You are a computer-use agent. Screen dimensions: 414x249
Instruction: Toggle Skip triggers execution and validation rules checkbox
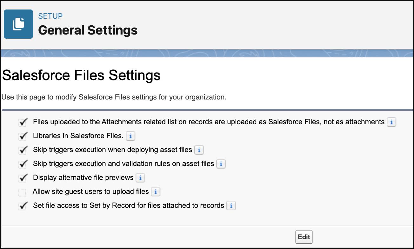[23, 164]
